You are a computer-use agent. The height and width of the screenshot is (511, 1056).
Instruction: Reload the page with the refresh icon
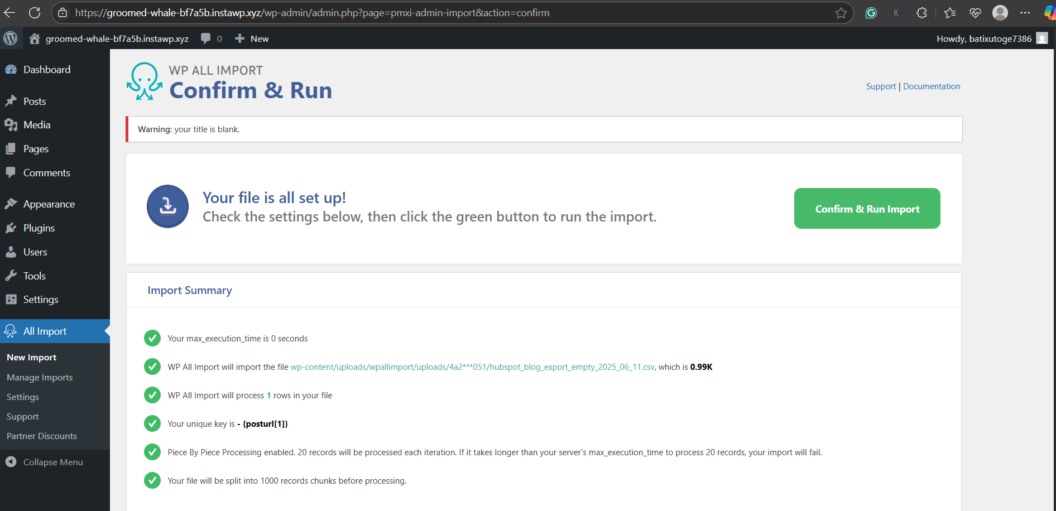pyautogui.click(x=35, y=12)
